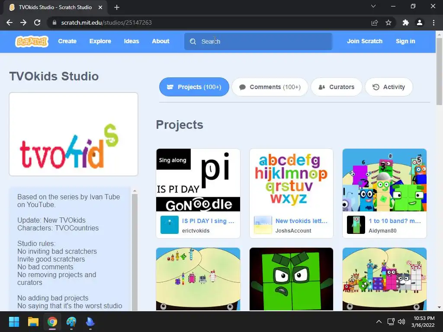
Task: Click '1 to 10 band? m...' title
Action: coord(395,221)
